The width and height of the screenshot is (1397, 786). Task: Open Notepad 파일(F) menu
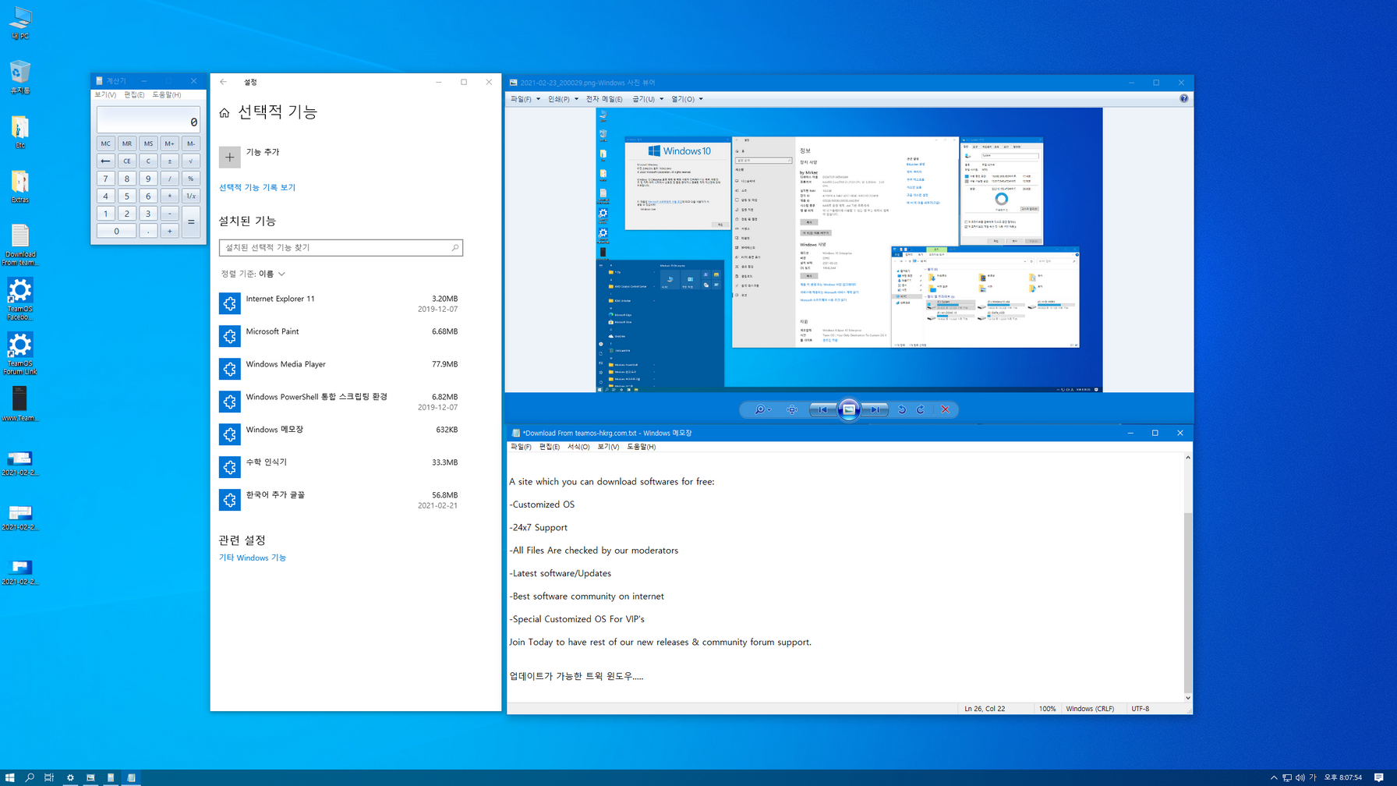click(521, 447)
